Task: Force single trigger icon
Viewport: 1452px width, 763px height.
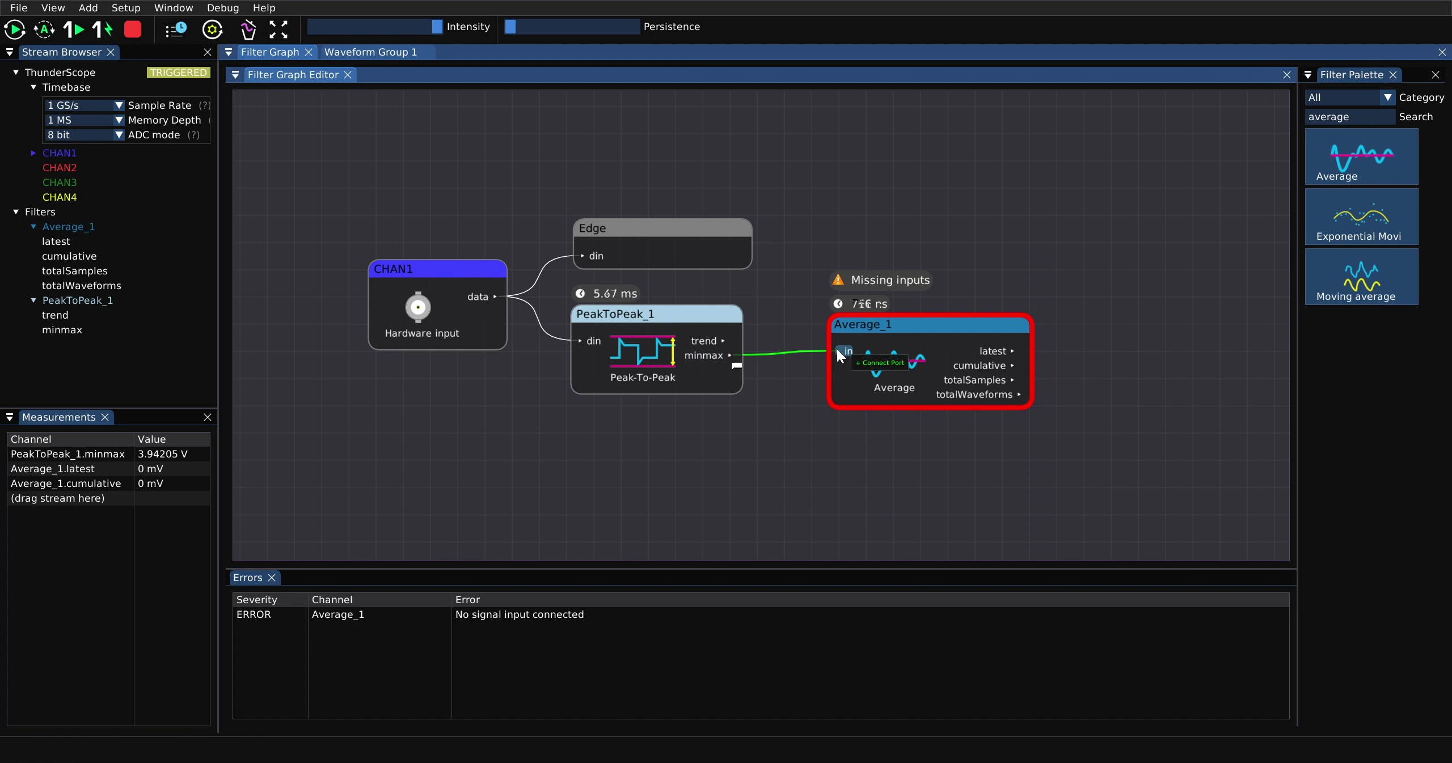Action: [103, 29]
